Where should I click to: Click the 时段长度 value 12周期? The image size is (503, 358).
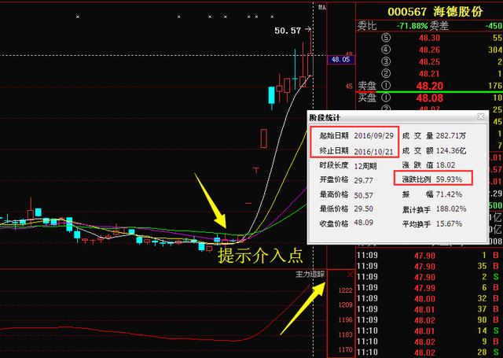(x=365, y=166)
